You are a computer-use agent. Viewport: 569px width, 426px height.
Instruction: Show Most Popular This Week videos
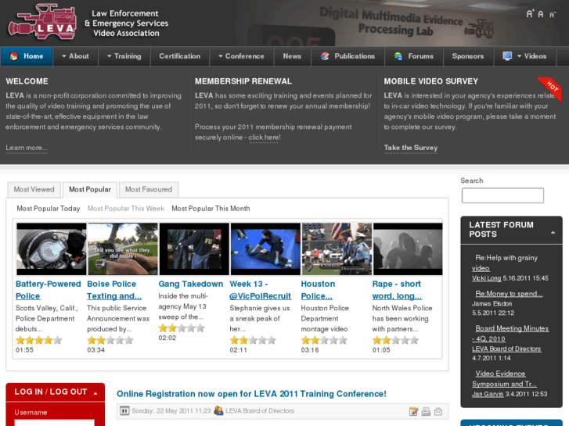coord(126,209)
